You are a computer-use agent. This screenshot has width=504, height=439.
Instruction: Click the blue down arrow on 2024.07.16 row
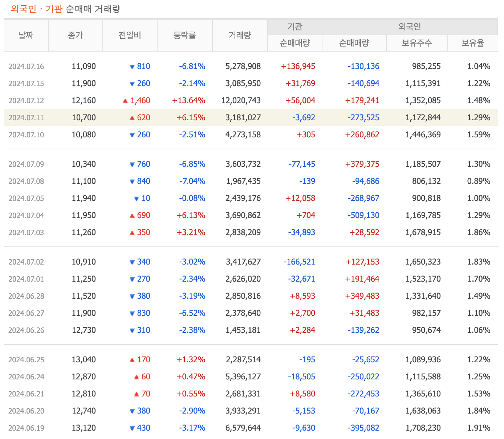(132, 66)
